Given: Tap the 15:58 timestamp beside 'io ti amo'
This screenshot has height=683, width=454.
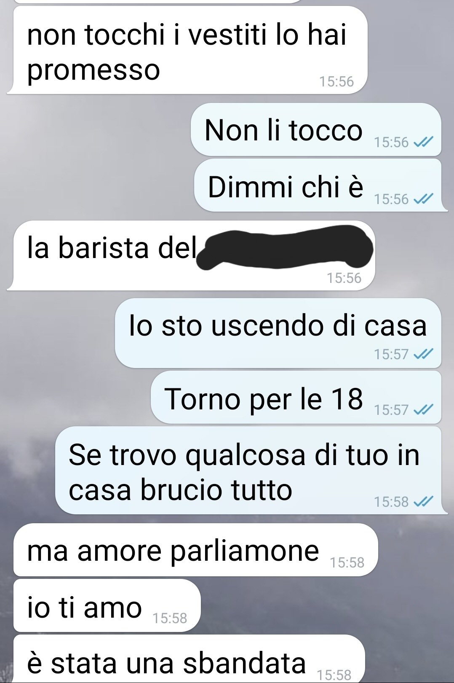Looking at the screenshot, I should point(170,618).
